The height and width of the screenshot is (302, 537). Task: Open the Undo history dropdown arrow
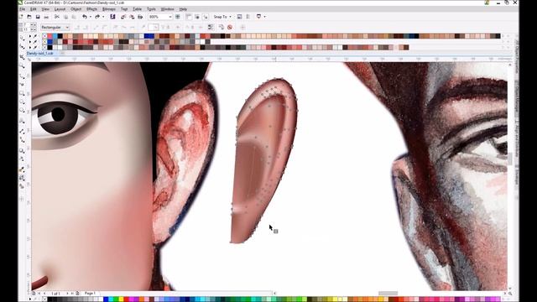pyautogui.click(x=91, y=17)
